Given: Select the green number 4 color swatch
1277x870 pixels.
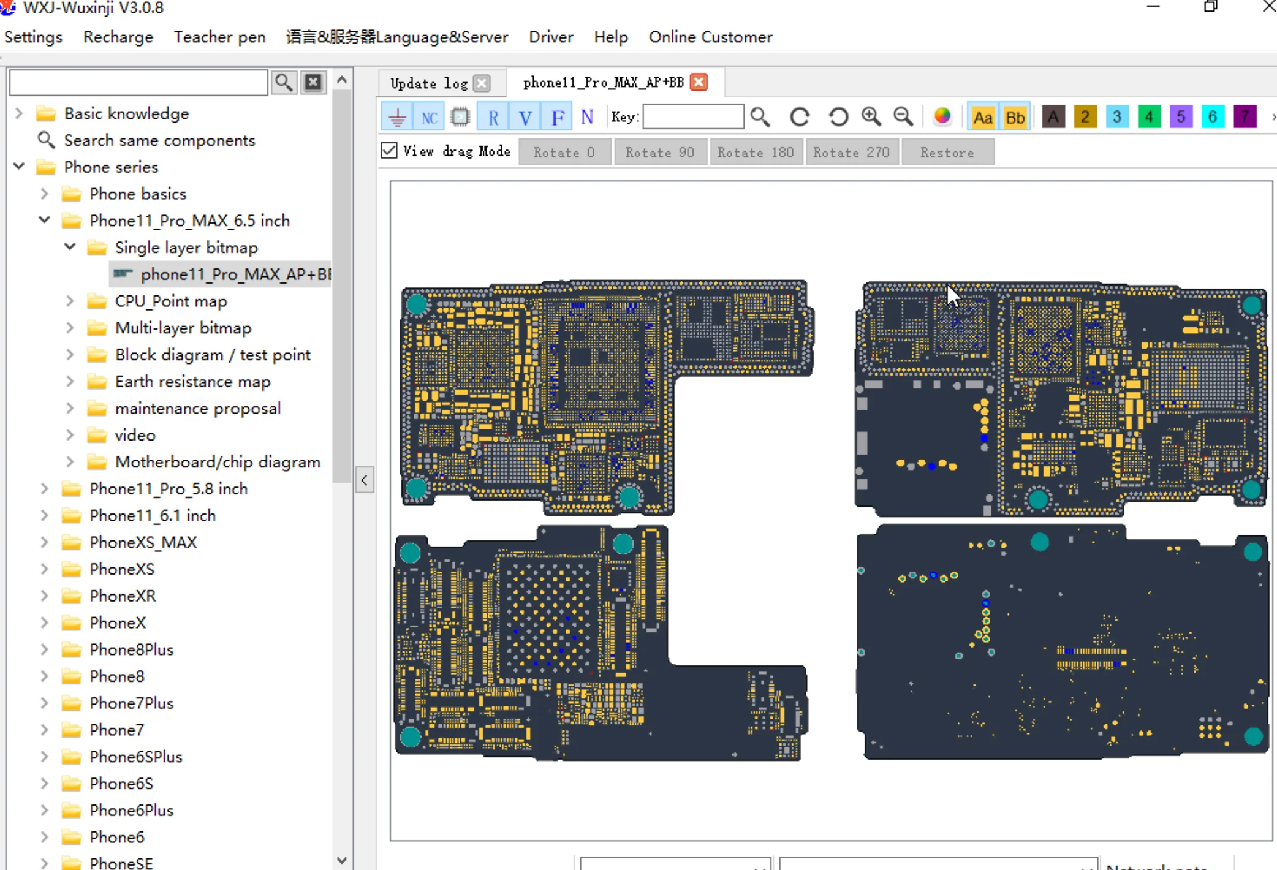Looking at the screenshot, I should pos(1149,116).
